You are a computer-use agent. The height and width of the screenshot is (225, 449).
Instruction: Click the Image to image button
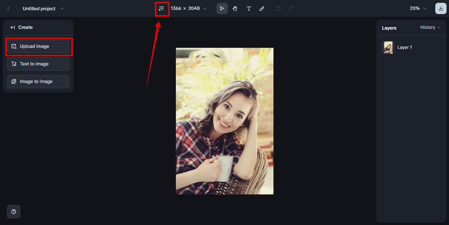(x=38, y=82)
